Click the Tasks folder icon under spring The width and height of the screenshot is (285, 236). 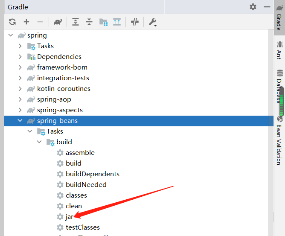tap(31, 46)
